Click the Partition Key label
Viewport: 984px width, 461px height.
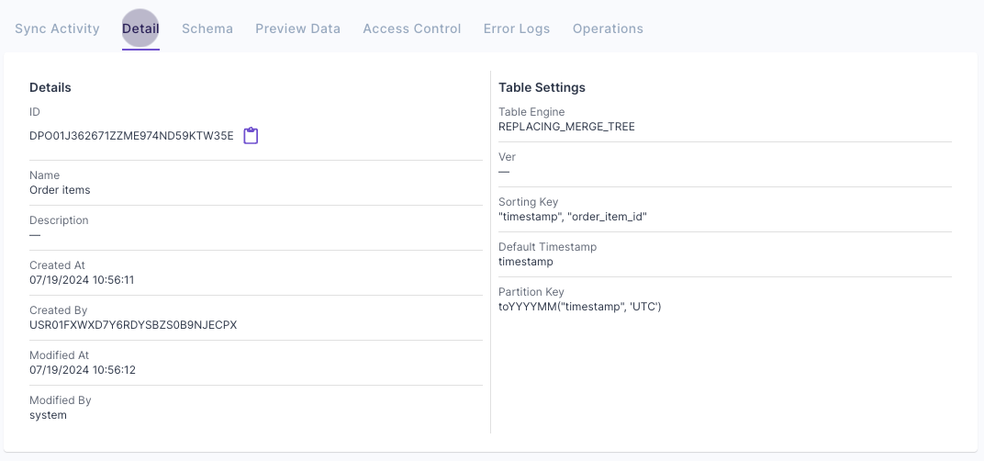(x=531, y=292)
